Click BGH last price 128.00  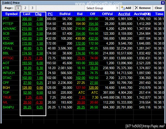coord(27,88)
